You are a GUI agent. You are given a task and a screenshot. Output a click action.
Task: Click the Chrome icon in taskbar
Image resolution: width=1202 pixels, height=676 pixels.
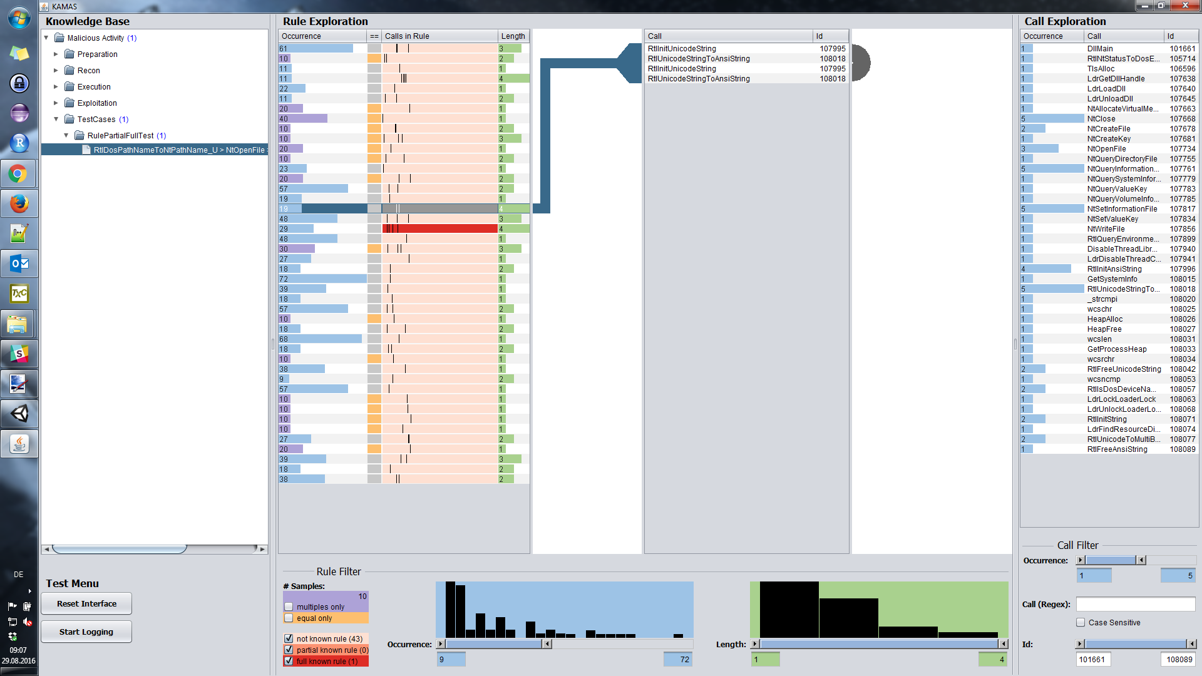tap(19, 174)
